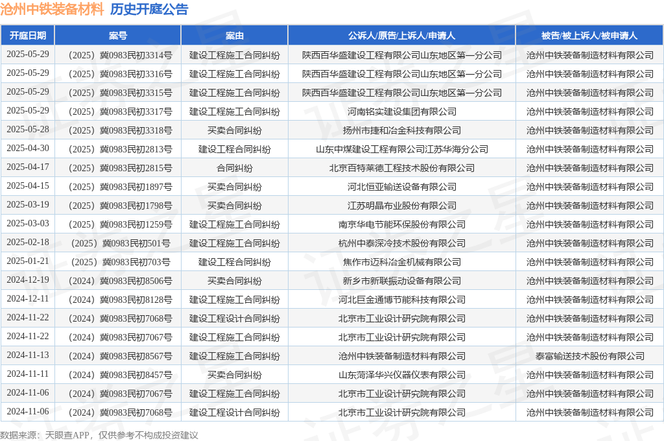Select case number 冀0983民初8506号
This screenshot has height=441, width=664.
pyautogui.click(x=136, y=281)
